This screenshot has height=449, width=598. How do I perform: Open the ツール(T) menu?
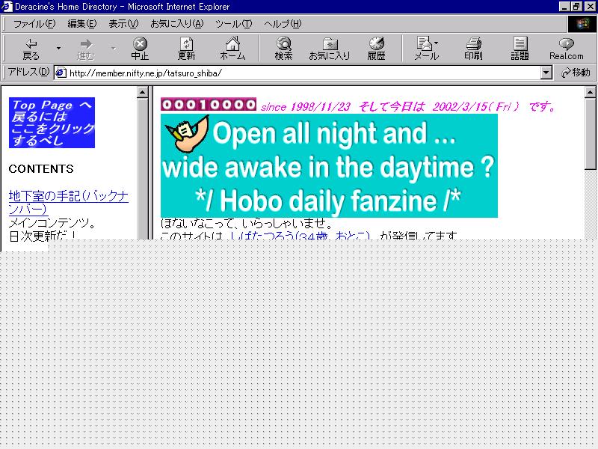233,24
